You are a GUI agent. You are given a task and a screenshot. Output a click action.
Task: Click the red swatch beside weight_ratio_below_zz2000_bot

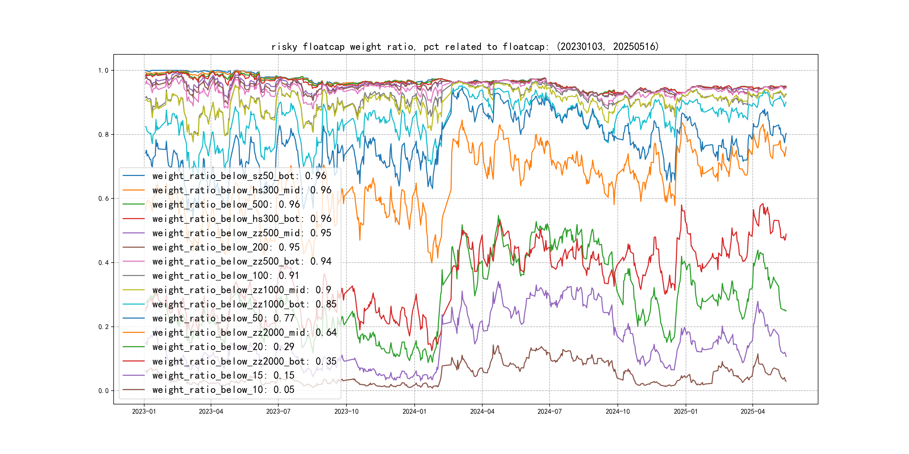(133, 361)
